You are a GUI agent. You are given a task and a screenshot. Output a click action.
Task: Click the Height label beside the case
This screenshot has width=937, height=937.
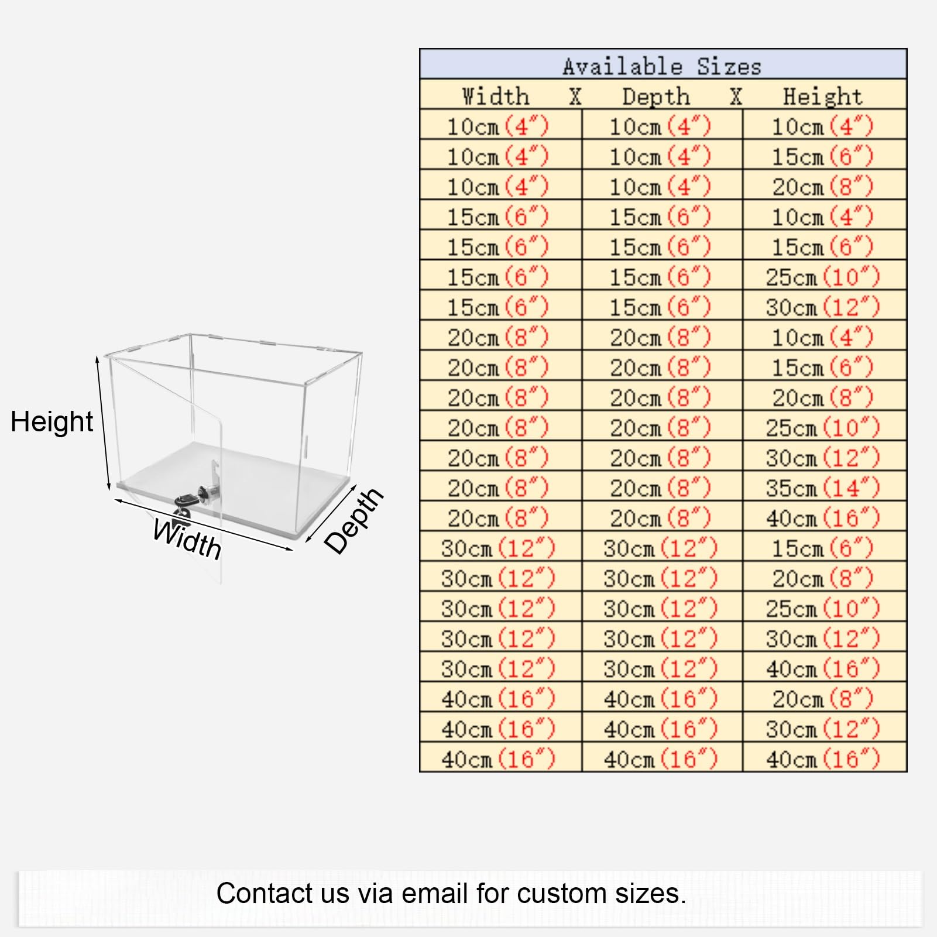point(52,421)
